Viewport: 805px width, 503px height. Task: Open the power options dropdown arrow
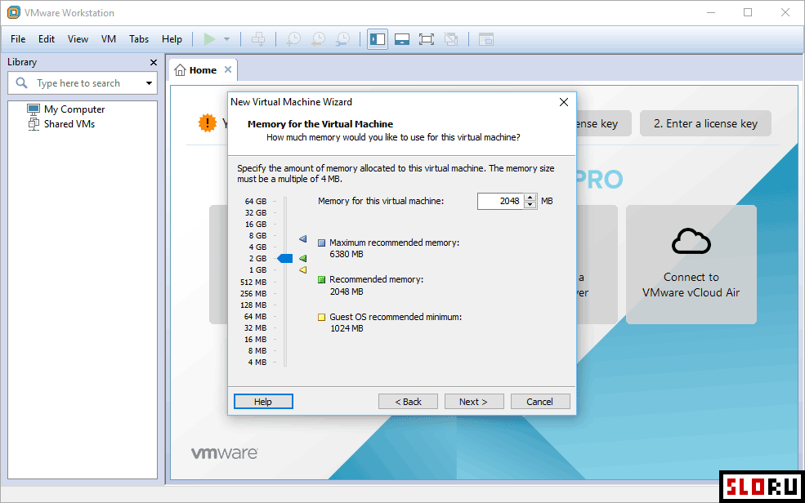pyautogui.click(x=226, y=39)
